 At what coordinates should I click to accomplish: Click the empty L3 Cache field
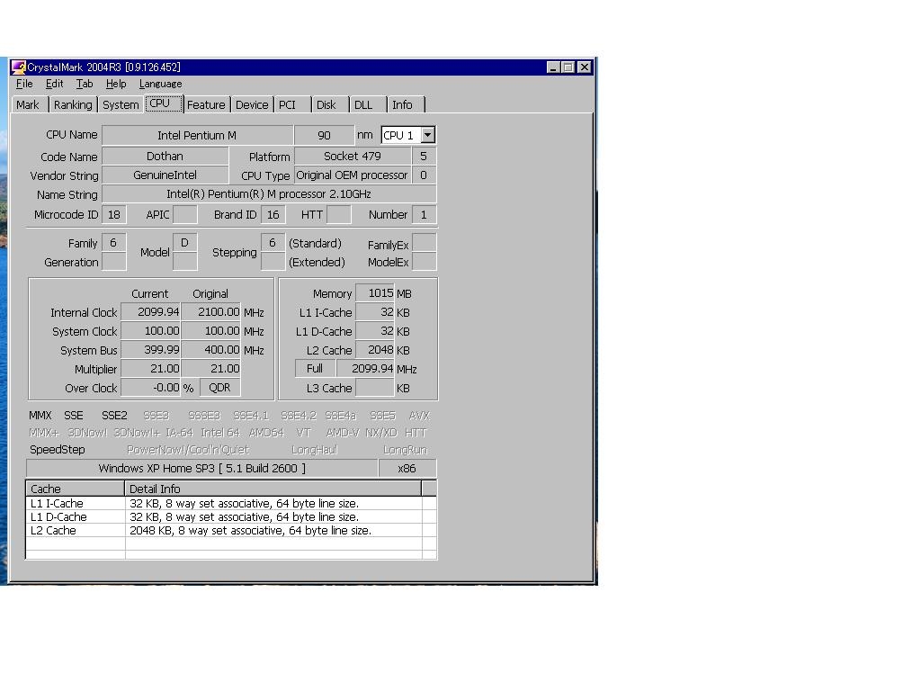tap(375, 388)
